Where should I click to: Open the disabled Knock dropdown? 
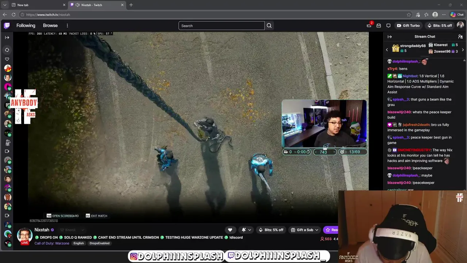(72, 230)
